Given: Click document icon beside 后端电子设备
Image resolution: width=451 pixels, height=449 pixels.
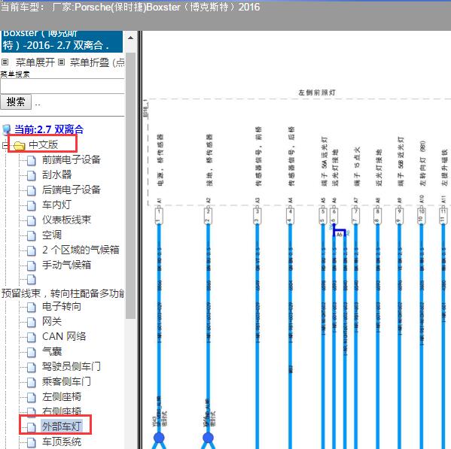Looking at the screenshot, I should click(x=32, y=190).
